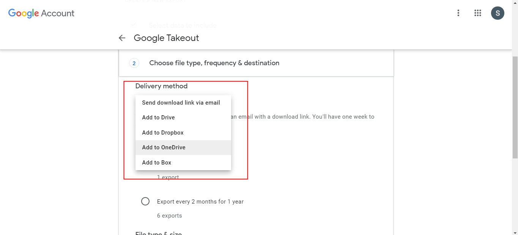Image resolution: width=518 pixels, height=235 pixels.
Task: Click the Google Account logo
Action: point(41,13)
